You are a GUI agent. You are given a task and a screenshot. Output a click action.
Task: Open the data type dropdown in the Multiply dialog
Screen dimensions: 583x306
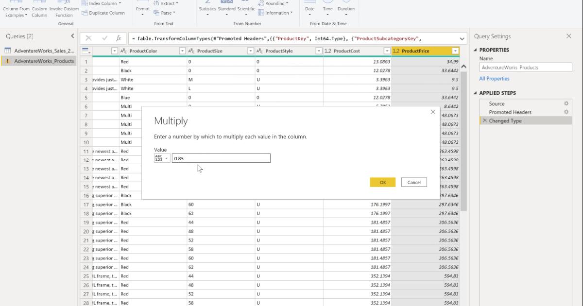point(161,158)
